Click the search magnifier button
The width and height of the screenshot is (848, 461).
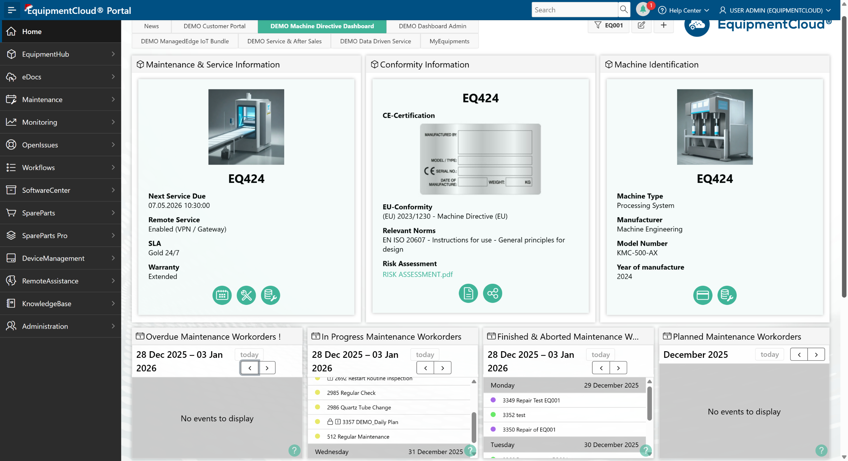pyautogui.click(x=624, y=10)
